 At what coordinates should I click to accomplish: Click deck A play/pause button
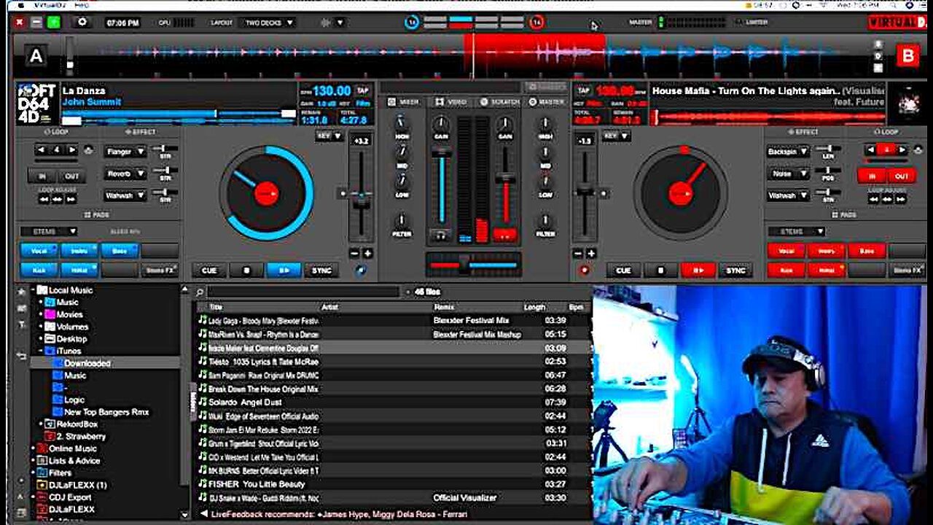(284, 271)
